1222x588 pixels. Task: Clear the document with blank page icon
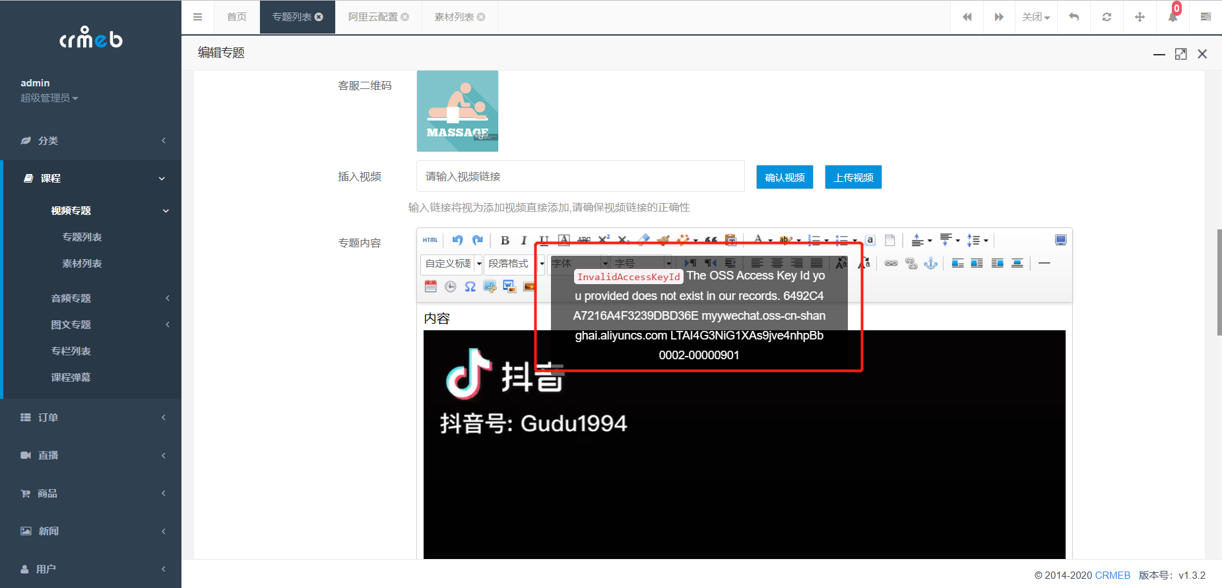[x=890, y=240]
